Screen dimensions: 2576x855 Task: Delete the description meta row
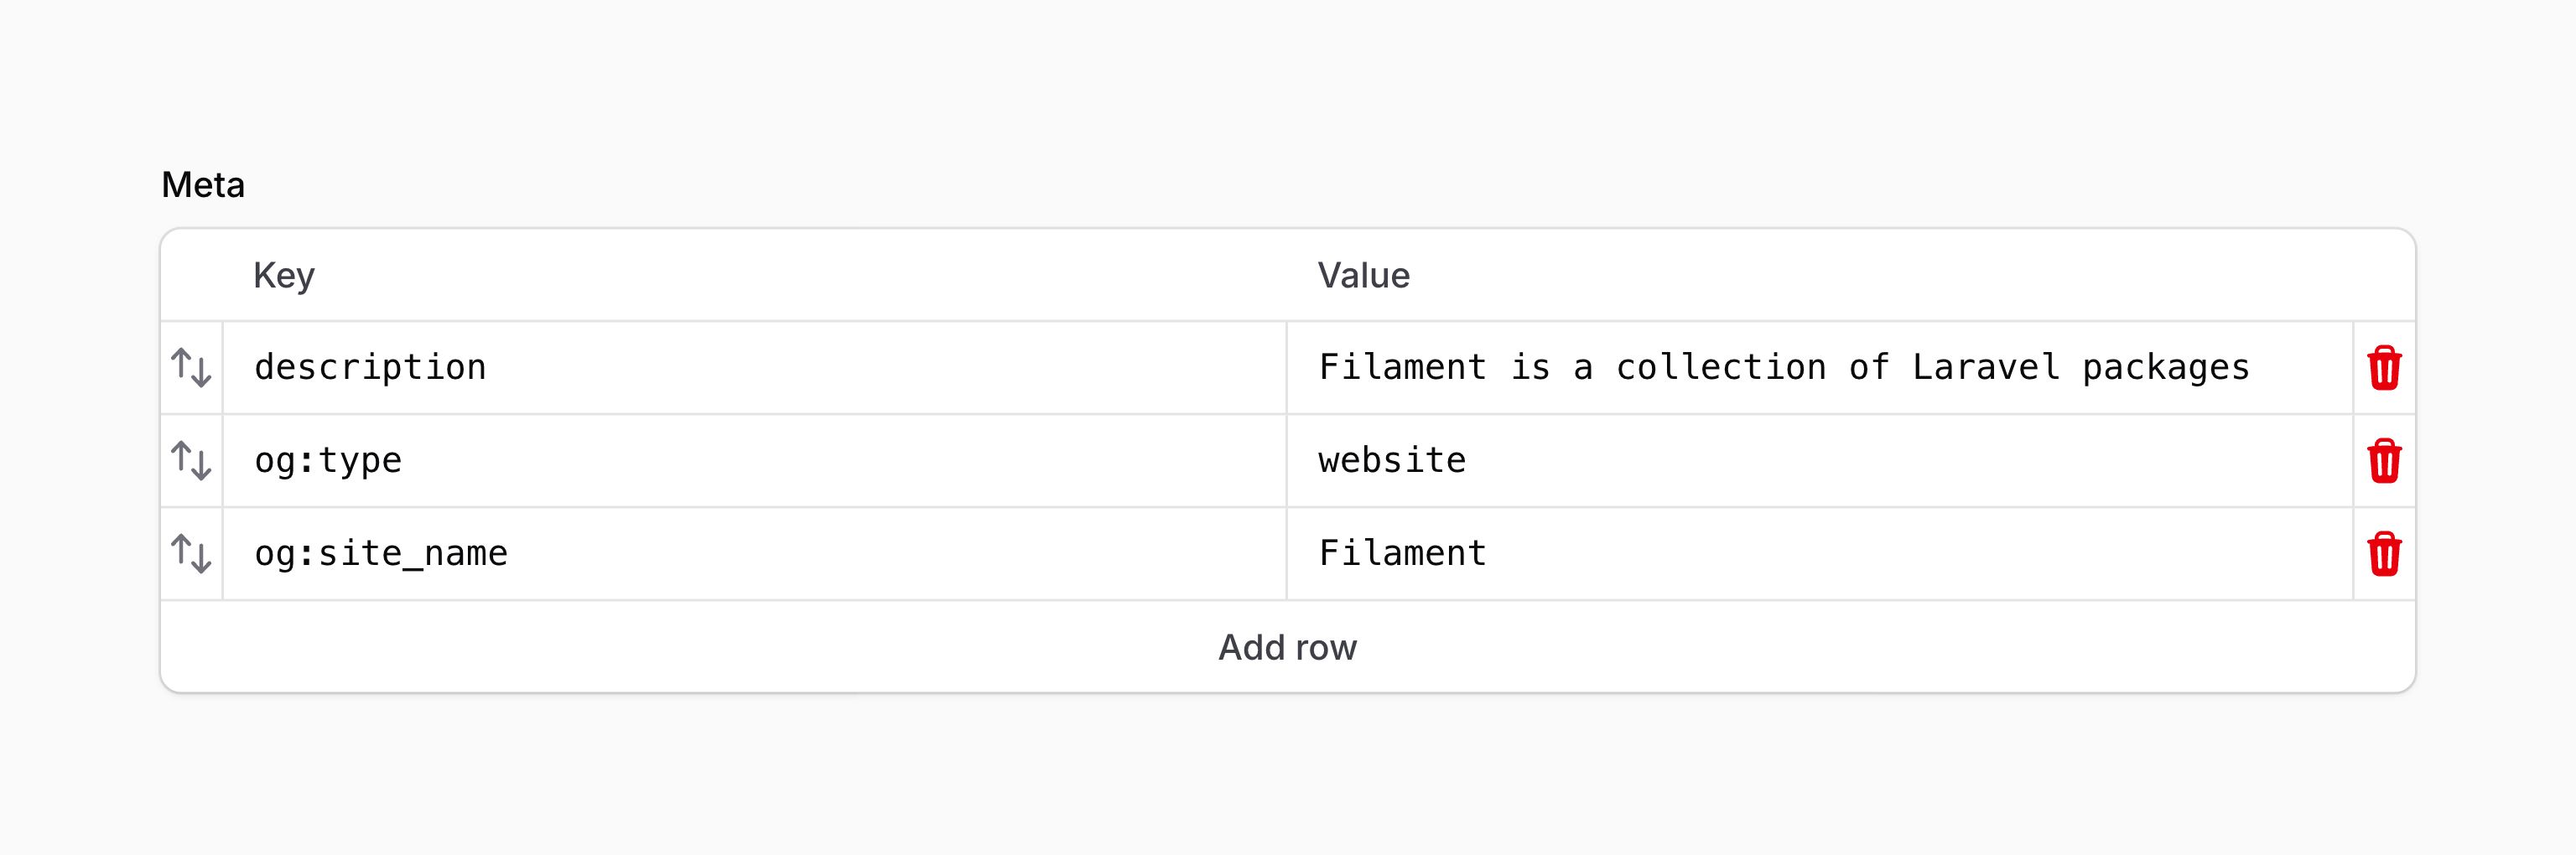click(2385, 367)
